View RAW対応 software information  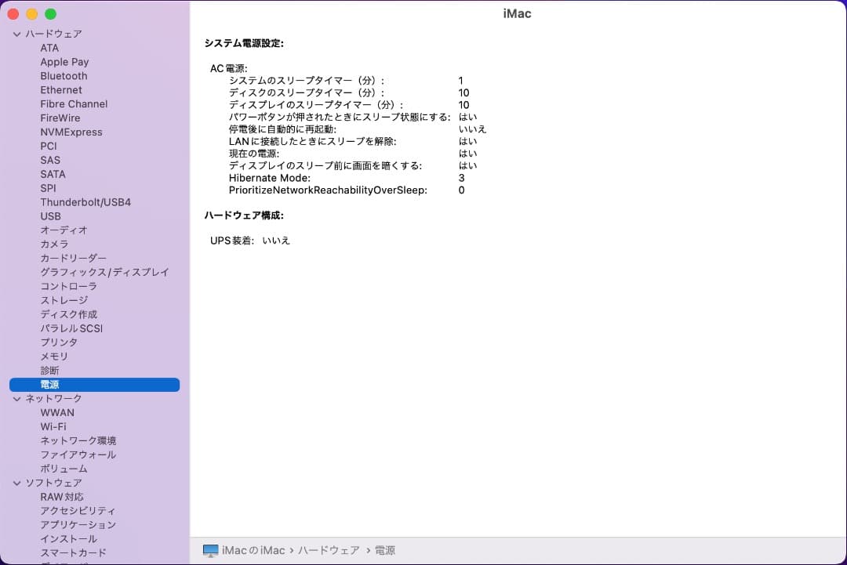pos(63,497)
